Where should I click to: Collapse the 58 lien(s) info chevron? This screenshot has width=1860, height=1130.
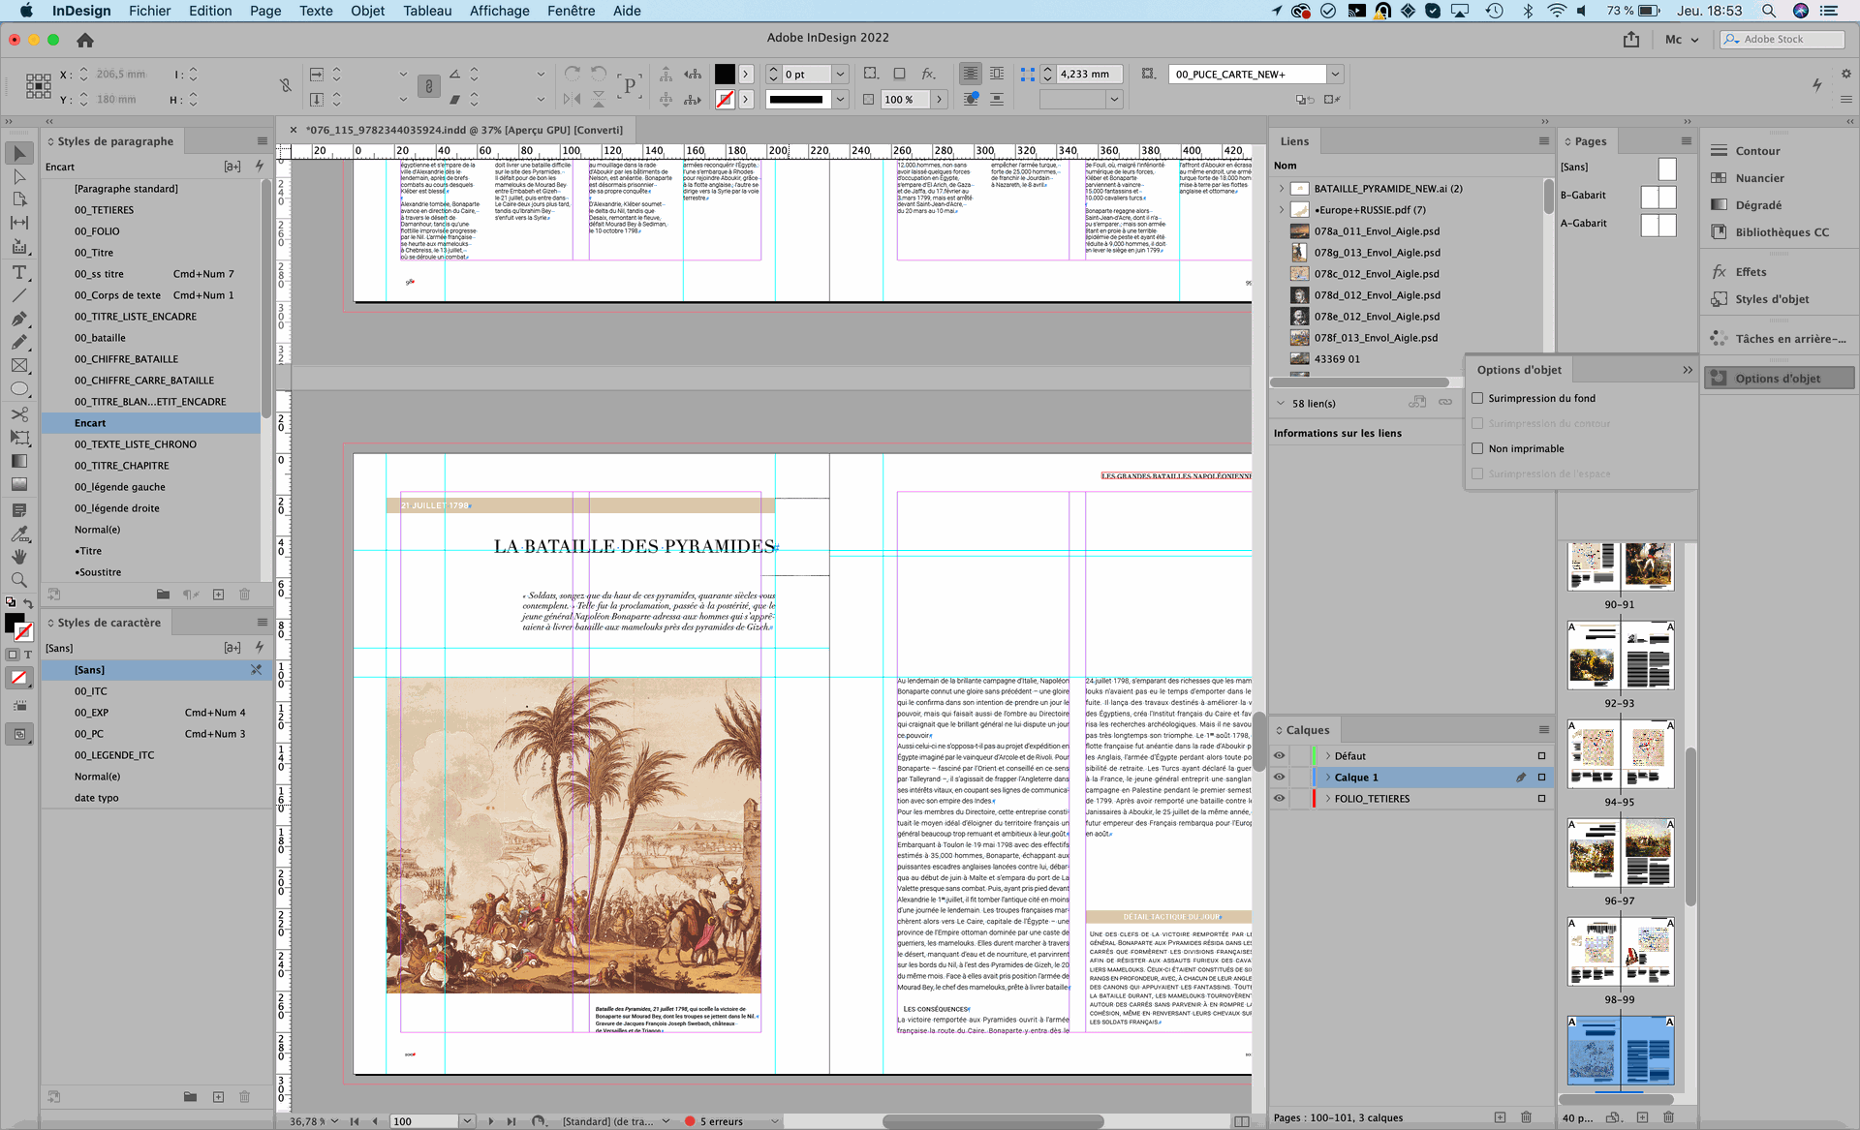pos(1281,404)
